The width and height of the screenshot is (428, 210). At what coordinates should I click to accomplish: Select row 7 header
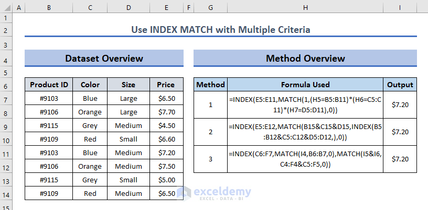[5, 98]
